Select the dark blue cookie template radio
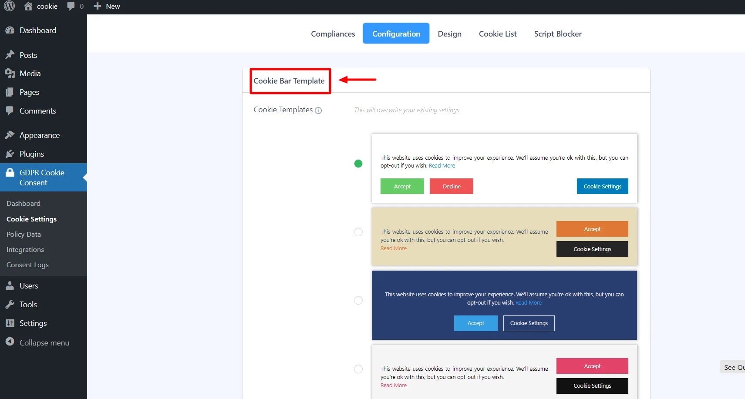This screenshot has height=399, width=745. (x=358, y=300)
